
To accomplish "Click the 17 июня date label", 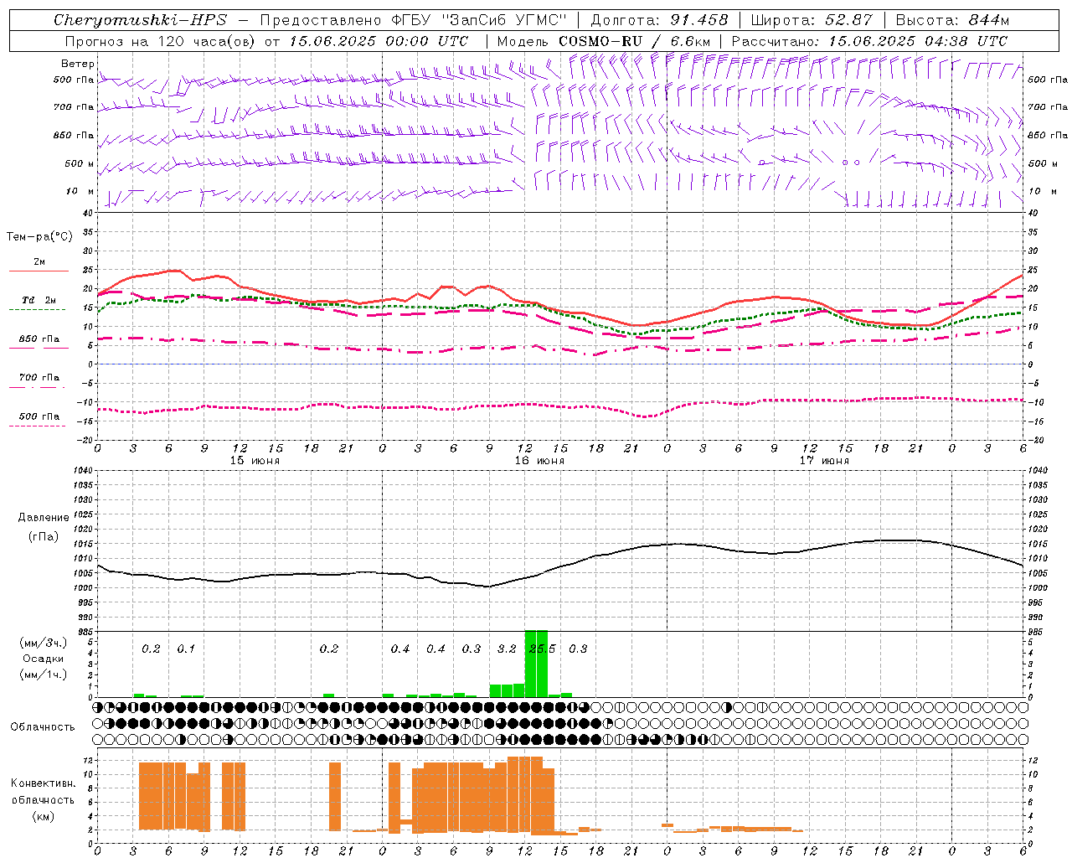I will [824, 460].
